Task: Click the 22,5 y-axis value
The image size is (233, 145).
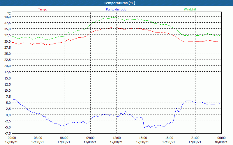Action: click(8, 60)
